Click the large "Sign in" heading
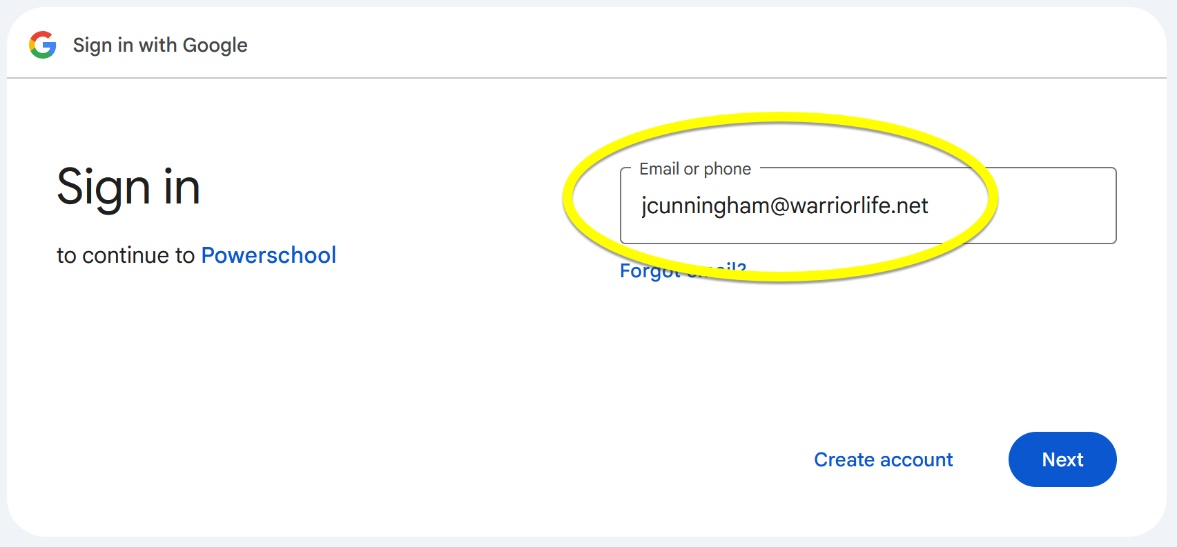The image size is (1177, 547). [128, 187]
